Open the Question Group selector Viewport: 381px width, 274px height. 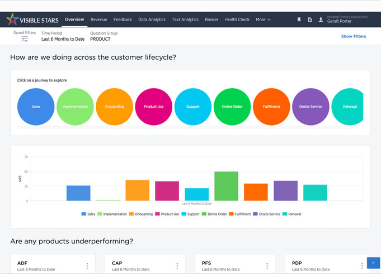pos(101,39)
